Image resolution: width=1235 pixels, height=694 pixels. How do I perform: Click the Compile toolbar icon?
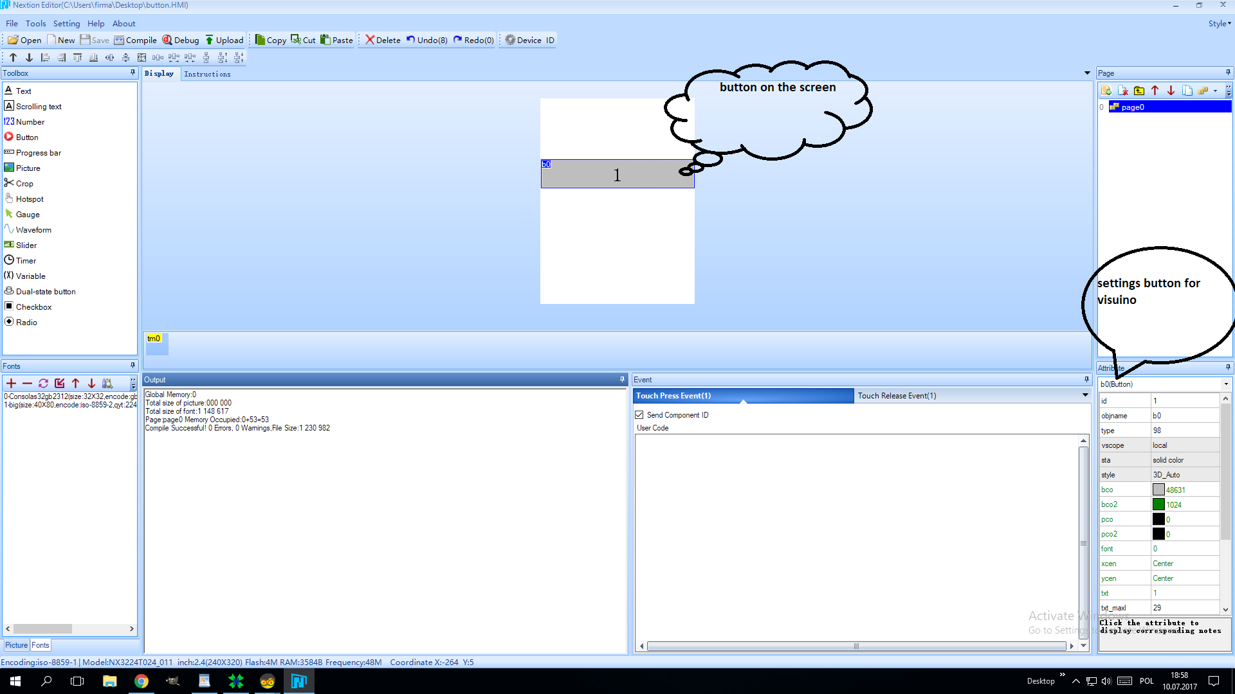(x=136, y=40)
